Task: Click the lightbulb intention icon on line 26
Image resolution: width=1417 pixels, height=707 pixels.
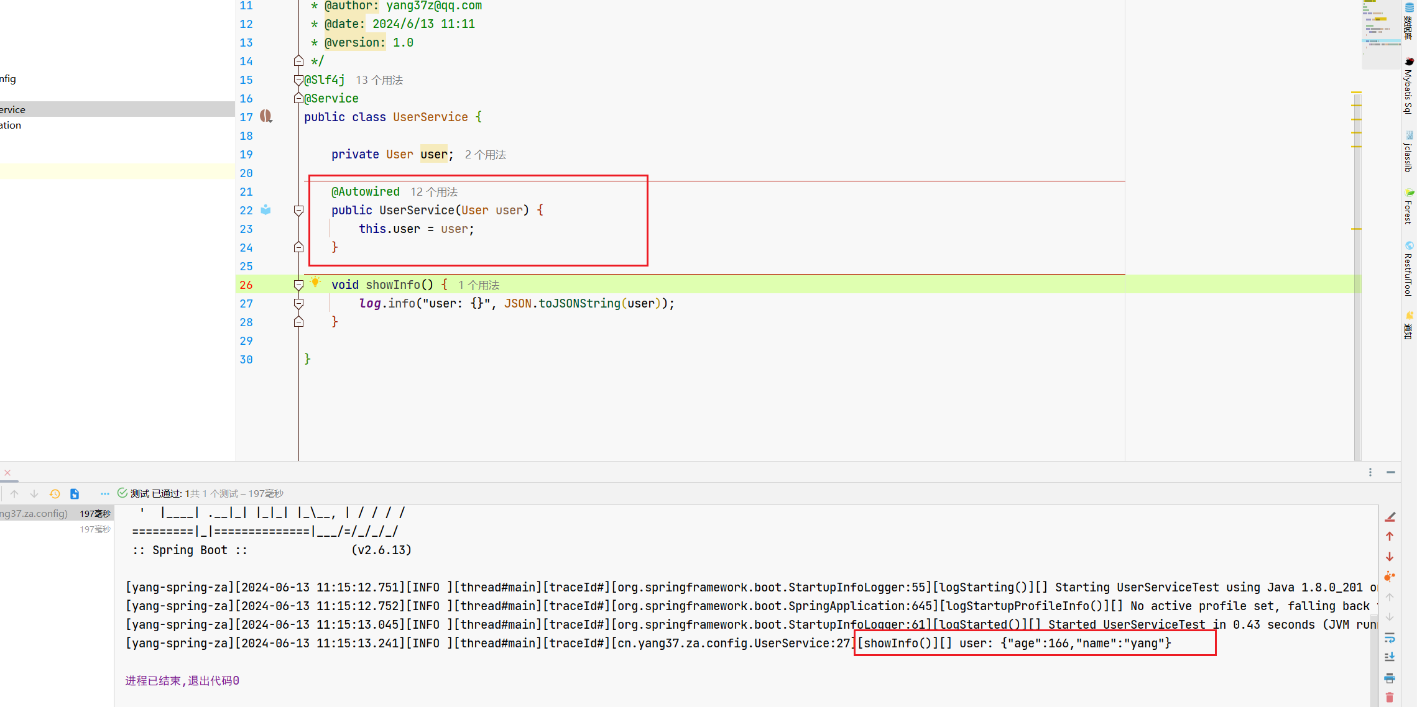Action: coord(315,283)
